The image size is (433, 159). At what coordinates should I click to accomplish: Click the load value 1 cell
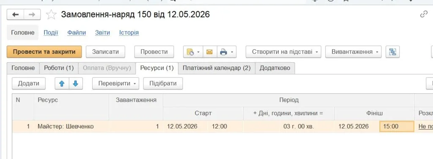136,126
